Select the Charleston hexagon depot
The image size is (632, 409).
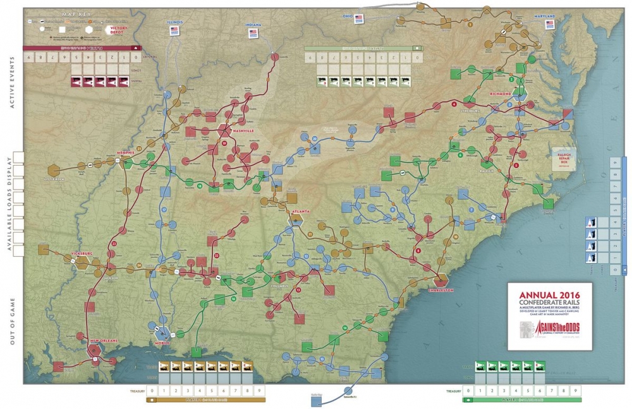pyautogui.click(x=441, y=280)
